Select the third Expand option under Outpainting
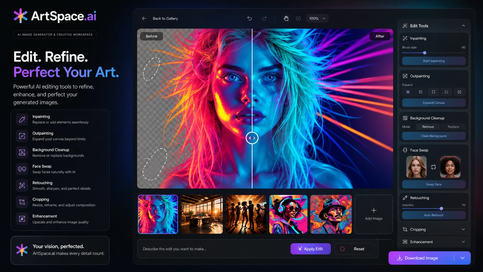 click(x=434, y=92)
